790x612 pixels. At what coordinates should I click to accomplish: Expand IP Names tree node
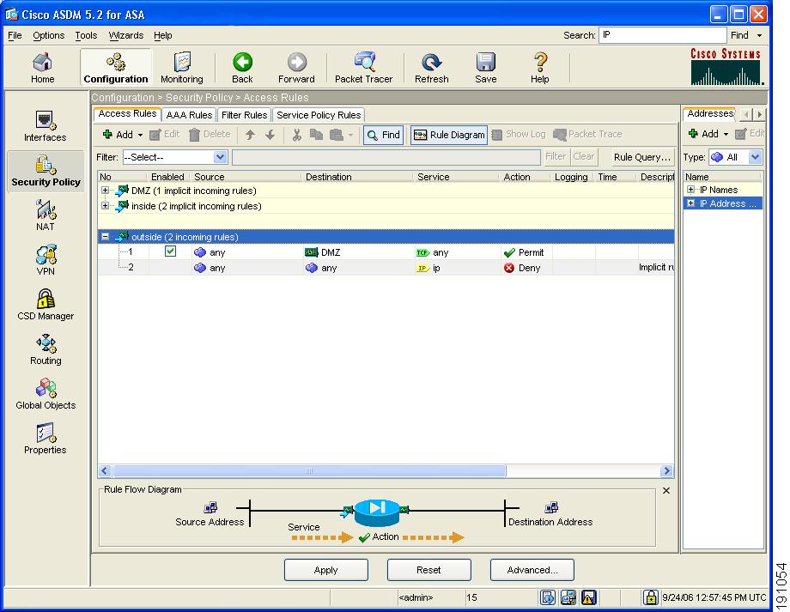point(690,190)
